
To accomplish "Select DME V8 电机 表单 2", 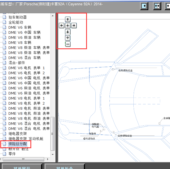I will (x=26, y=103).
